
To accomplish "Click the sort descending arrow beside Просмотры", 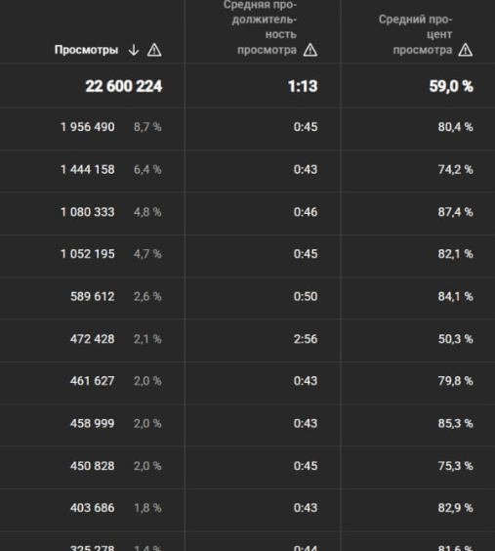I will (x=134, y=50).
